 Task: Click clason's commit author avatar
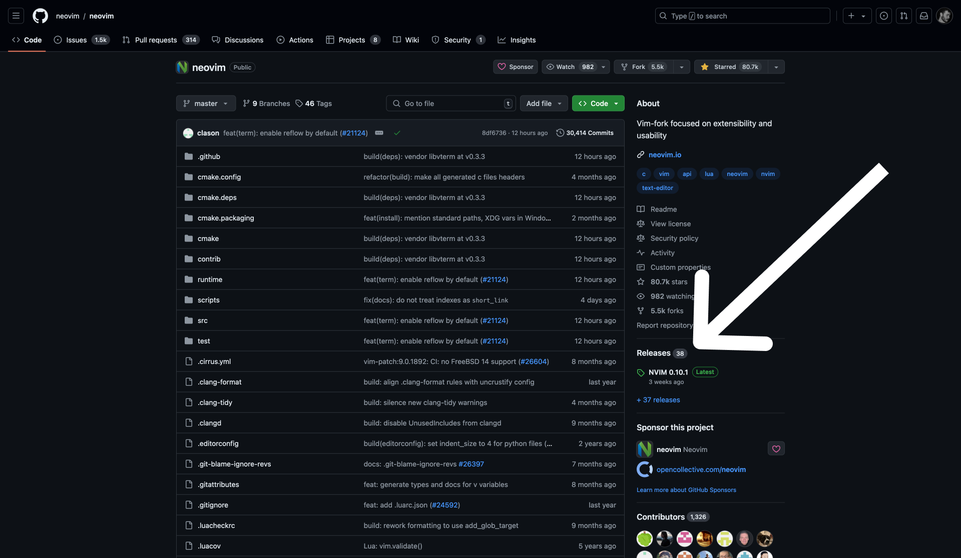188,133
